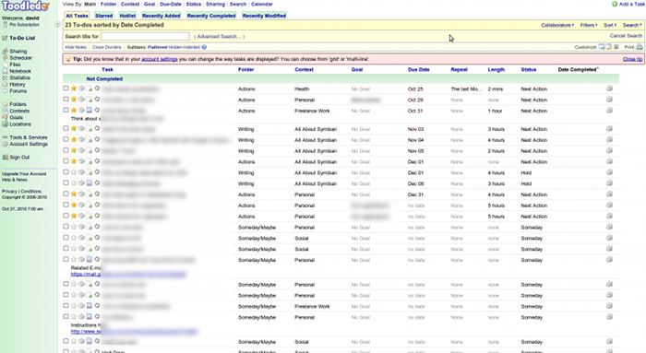Open Tools & Services in sidebar
646x353 pixels.
(x=29, y=137)
